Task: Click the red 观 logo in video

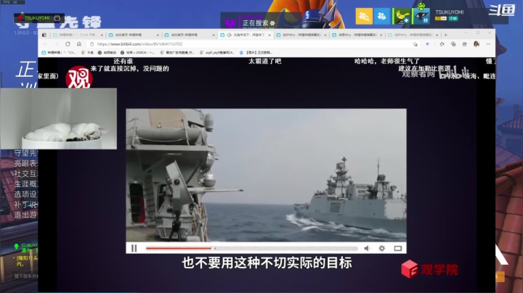Action: tap(78, 78)
